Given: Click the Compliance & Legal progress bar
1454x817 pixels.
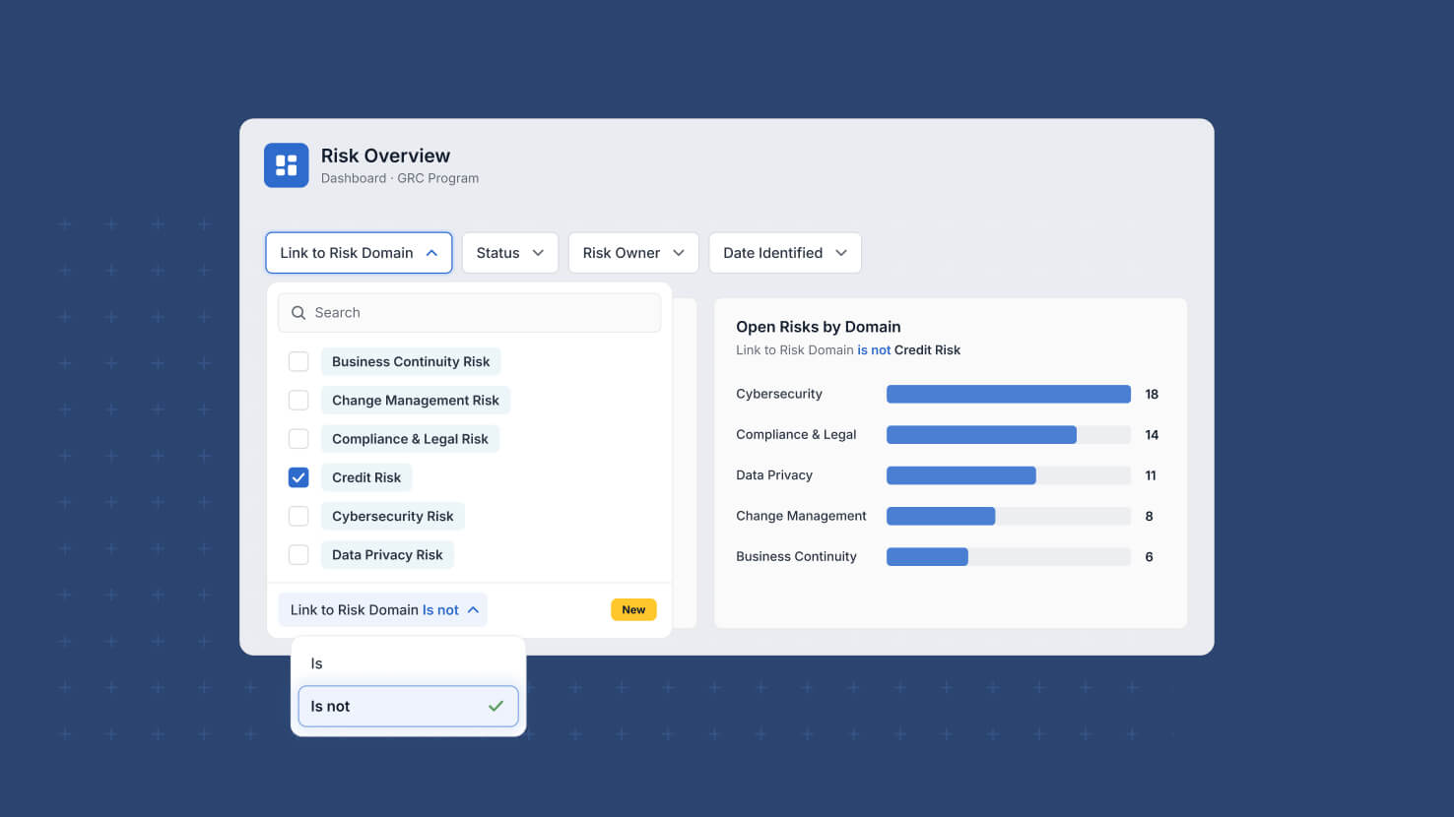Looking at the screenshot, I should (1009, 434).
